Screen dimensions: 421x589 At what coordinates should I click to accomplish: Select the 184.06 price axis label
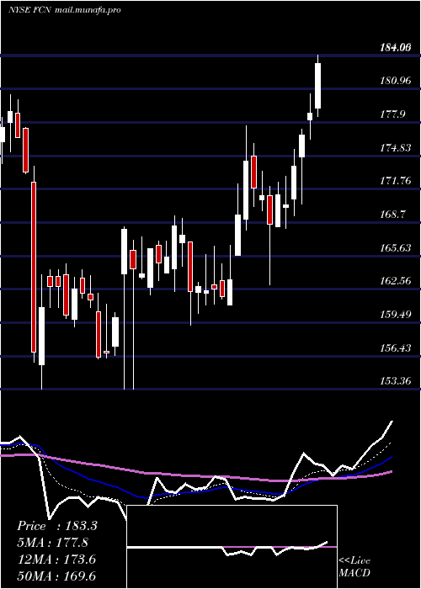point(396,47)
